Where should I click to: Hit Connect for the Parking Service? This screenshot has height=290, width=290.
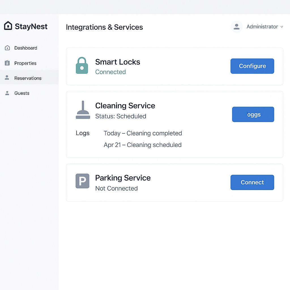(x=252, y=182)
